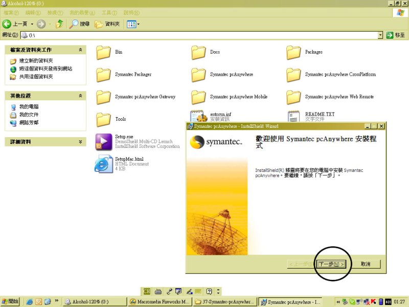Screen dimensions: 409x307
Task: Click the language bar help icon
Action: point(209,291)
